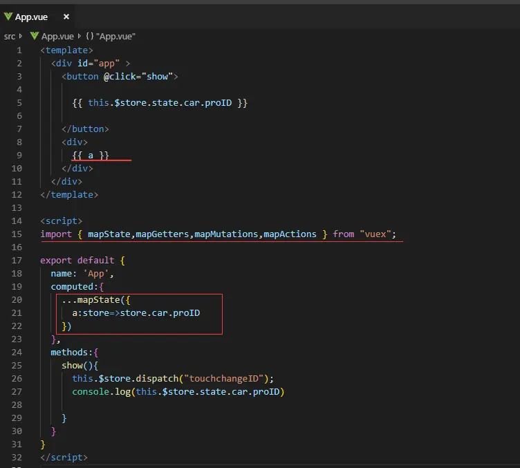Open the src breadcrumb segment

coord(10,36)
